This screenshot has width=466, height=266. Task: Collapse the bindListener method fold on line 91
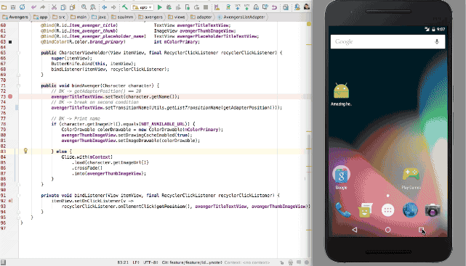click(18, 196)
